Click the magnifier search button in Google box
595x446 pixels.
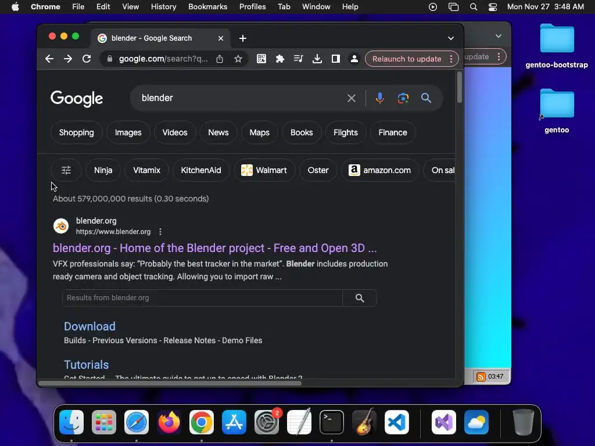point(426,98)
